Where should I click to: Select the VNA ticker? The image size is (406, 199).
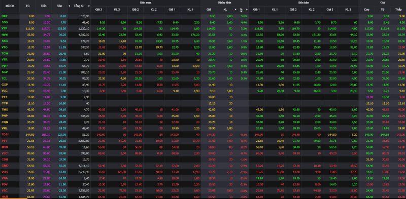click(5, 178)
